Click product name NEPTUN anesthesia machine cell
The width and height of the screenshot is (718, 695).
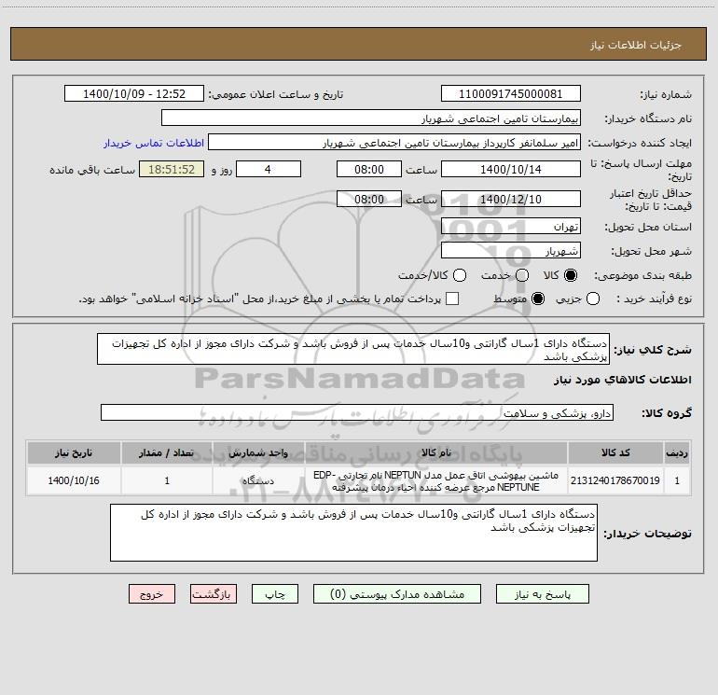point(436,480)
